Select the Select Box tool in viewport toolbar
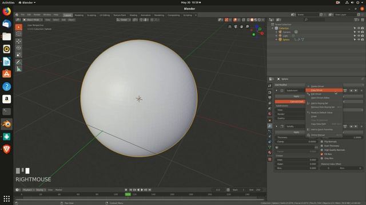This screenshot has width=366, height=205. [19, 27]
